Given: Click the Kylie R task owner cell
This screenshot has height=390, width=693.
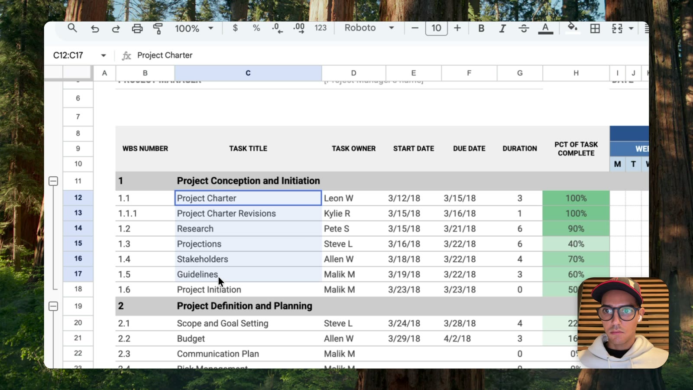Looking at the screenshot, I should coord(353,214).
